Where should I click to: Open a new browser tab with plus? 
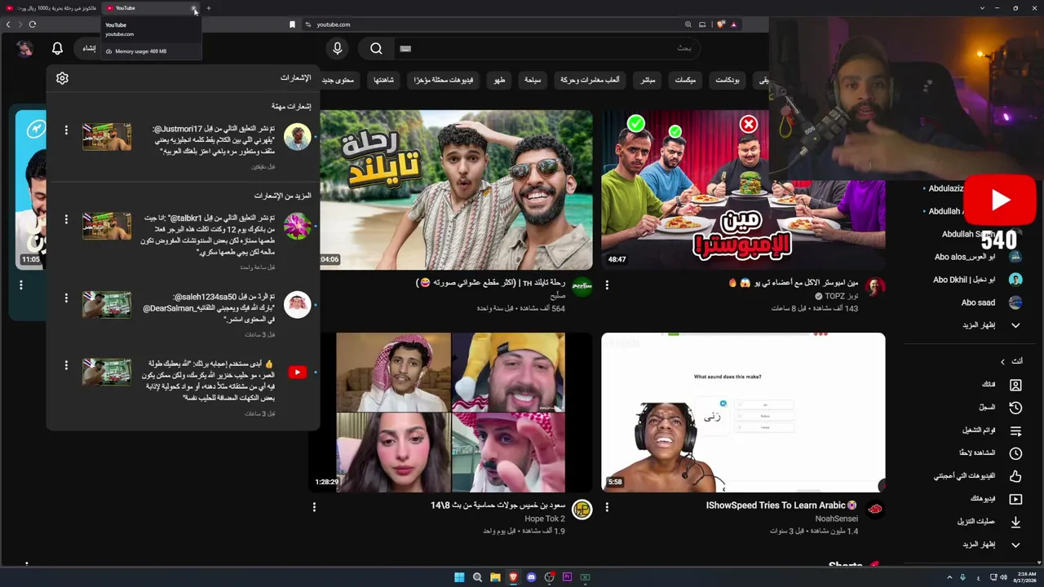208,8
